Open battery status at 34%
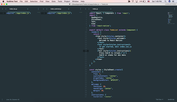This screenshot has width=177, height=102. [142, 1]
